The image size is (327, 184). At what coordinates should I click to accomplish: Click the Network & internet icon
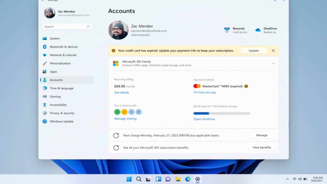44,55
